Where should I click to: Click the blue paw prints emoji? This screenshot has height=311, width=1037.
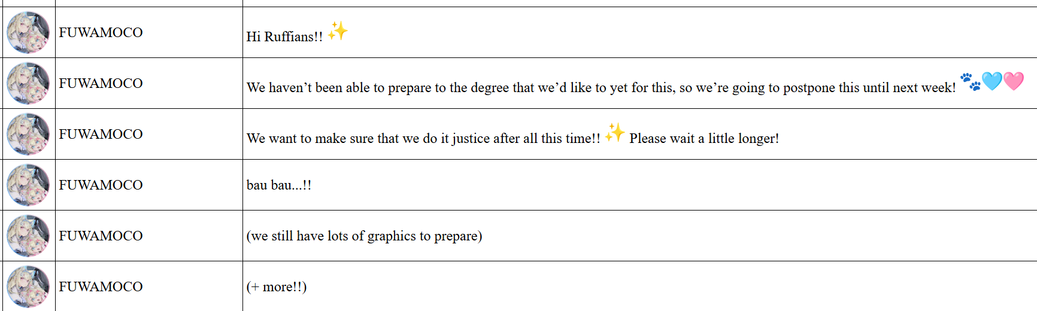pos(970,81)
